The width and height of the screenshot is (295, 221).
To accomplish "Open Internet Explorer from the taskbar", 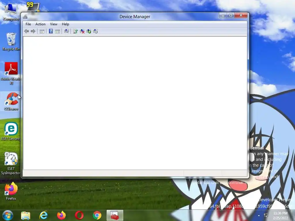I will tap(44, 215).
